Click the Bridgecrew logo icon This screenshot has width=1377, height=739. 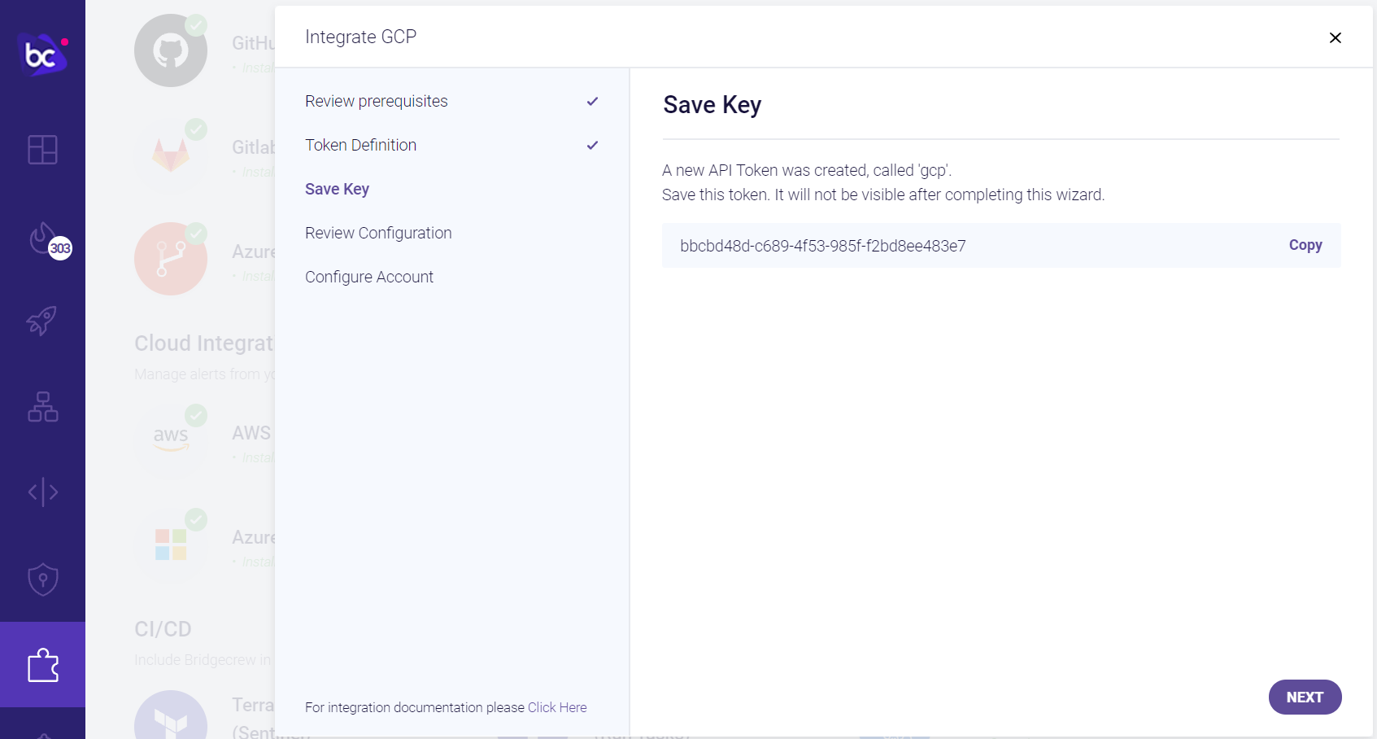42,54
